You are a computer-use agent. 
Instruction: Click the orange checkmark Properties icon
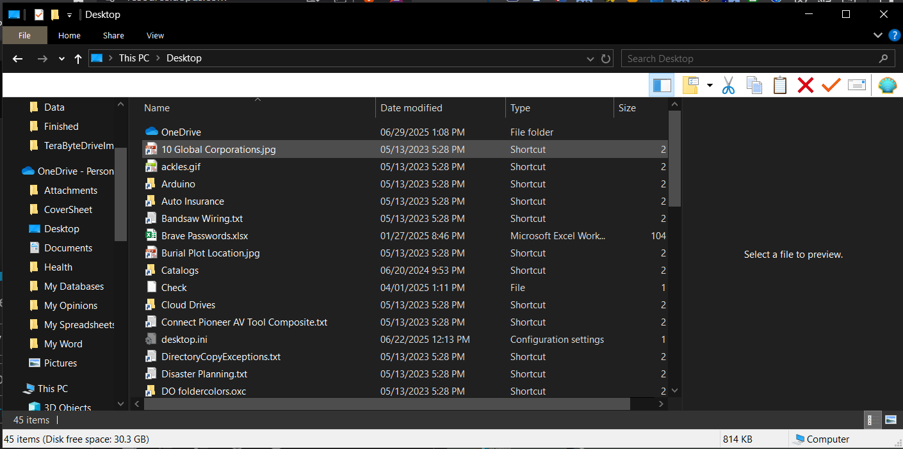coord(831,85)
